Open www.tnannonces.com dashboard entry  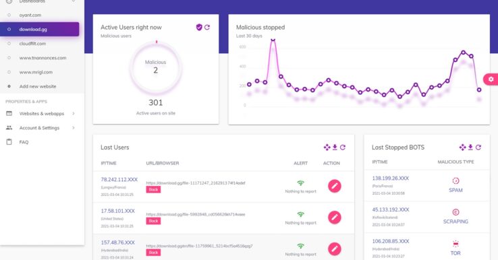coord(43,58)
